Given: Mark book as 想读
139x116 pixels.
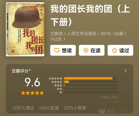Looking at the screenshot, I should click(63, 50).
